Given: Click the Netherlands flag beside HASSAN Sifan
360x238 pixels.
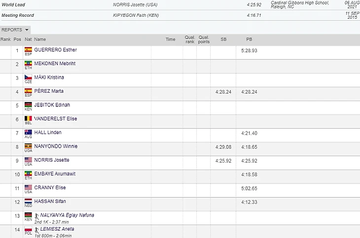Looking at the screenshot, I should point(28,202).
